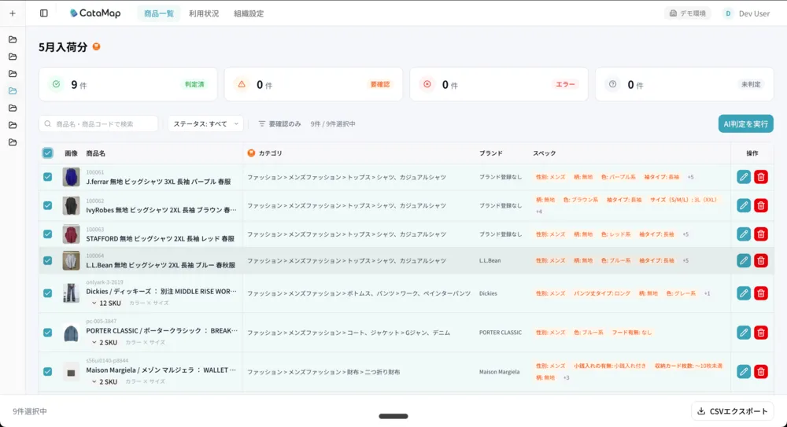Screen dimensions: 787x427
Task: Show the +3 more specs for Maison Margiela
Action: (566, 377)
